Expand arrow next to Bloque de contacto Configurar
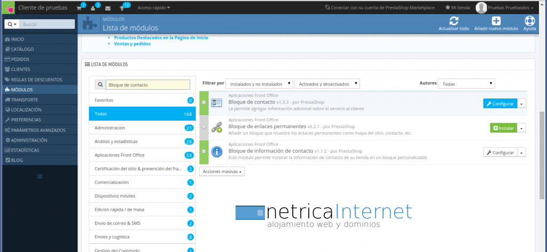 pos(521,104)
